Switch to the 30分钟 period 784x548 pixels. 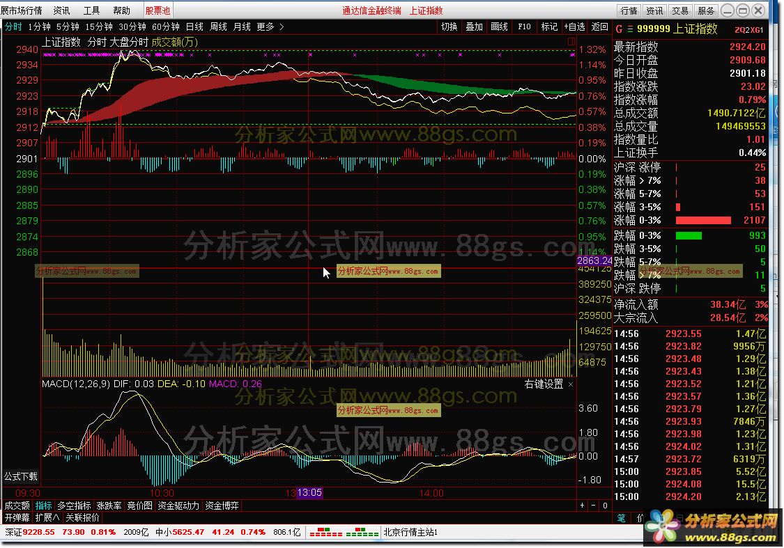tap(132, 27)
